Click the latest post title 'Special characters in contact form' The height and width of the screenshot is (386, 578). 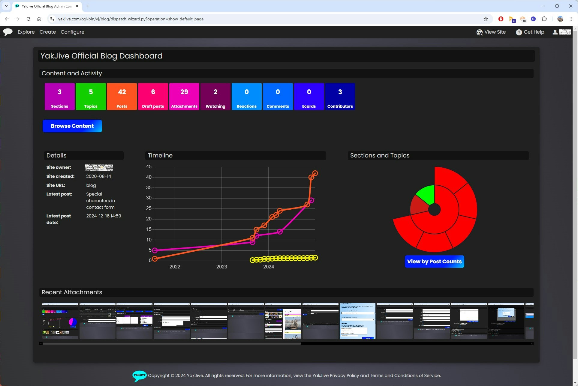[x=101, y=201]
